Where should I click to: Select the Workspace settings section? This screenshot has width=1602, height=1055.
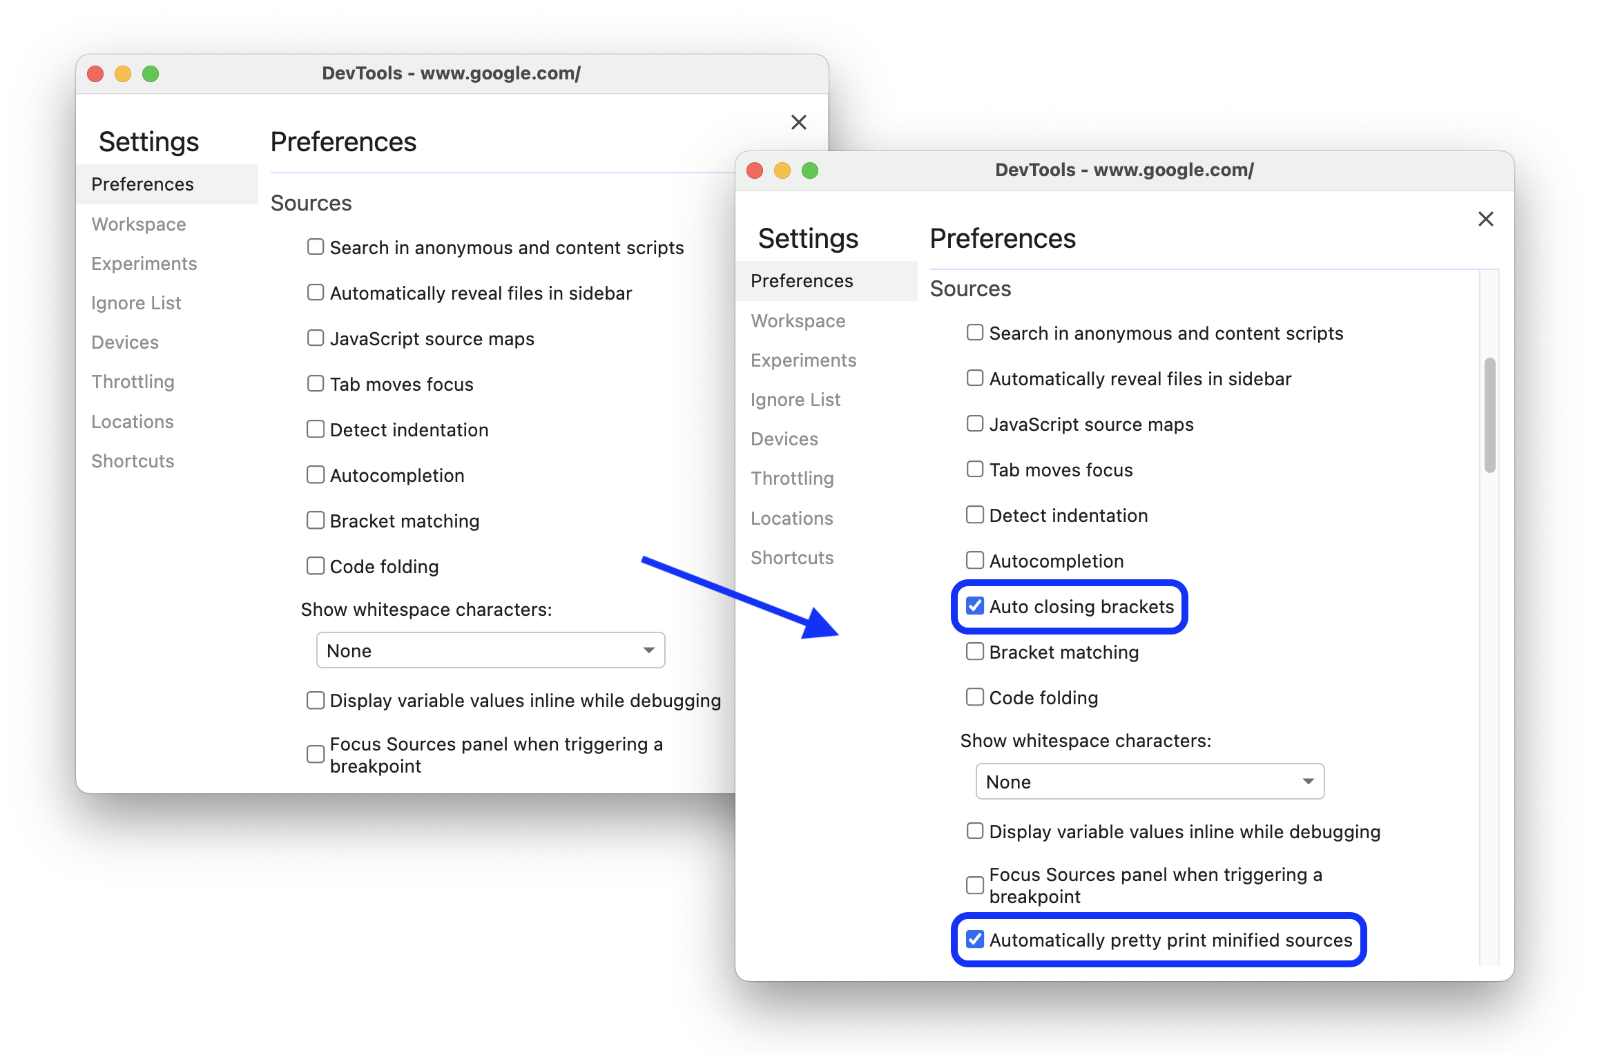tap(137, 222)
